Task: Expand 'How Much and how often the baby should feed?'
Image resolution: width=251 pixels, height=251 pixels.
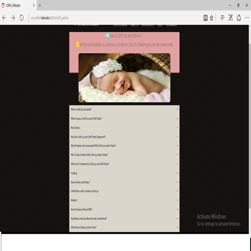Action: coord(124,218)
